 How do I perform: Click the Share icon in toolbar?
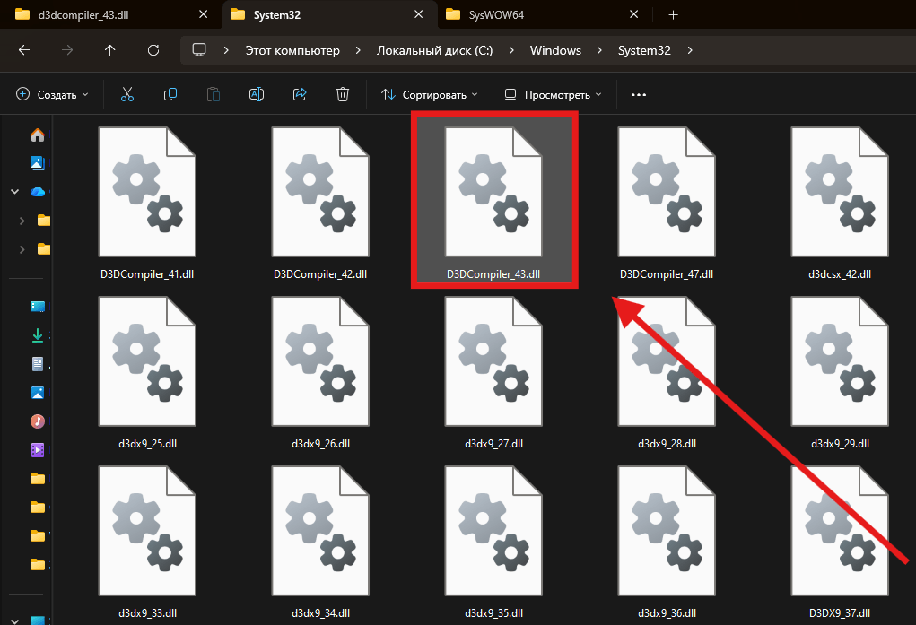pos(300,94)
